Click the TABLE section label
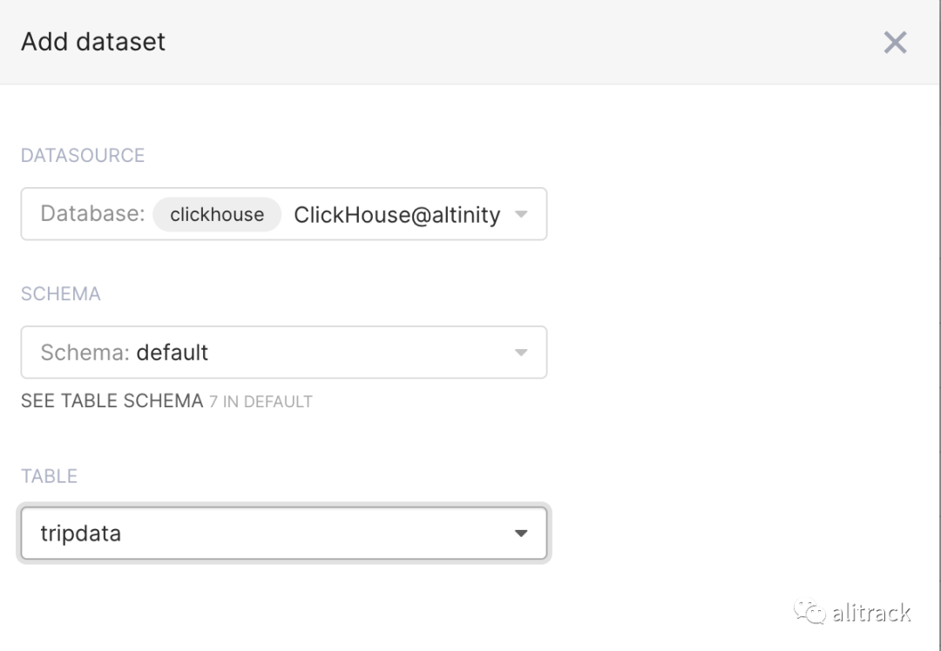Screen dimensions: 941x651 (x=50, y=476)
